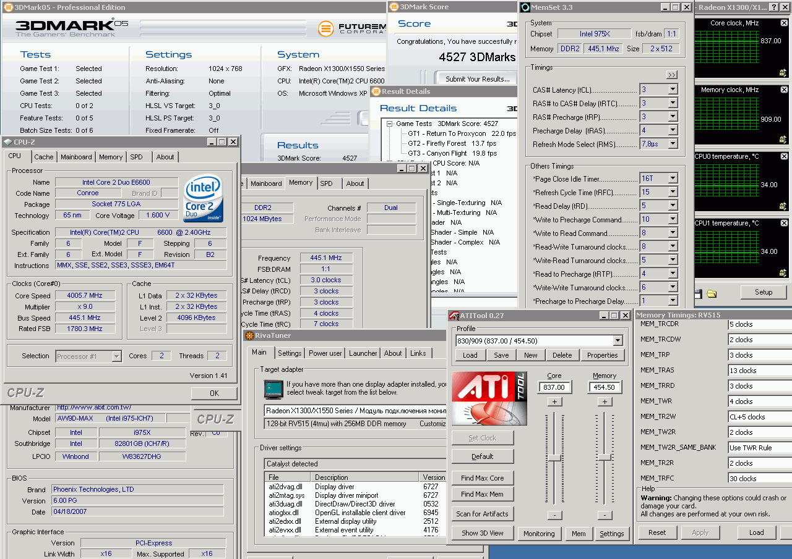Click the ATI Tool logo image
The width and height of the screenshot is (792, 559).
[x=489, y=398]
